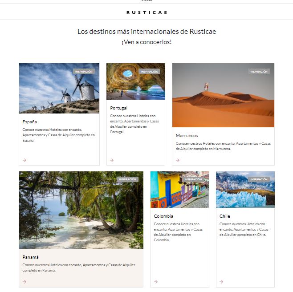The width and height of the screenshot is (293, 292).
Task: Open the Rusticae logo homepage link
Action: [x=146, y=12]
